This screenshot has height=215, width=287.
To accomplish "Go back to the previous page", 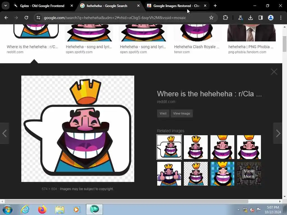I will click(x=6, y=18).
